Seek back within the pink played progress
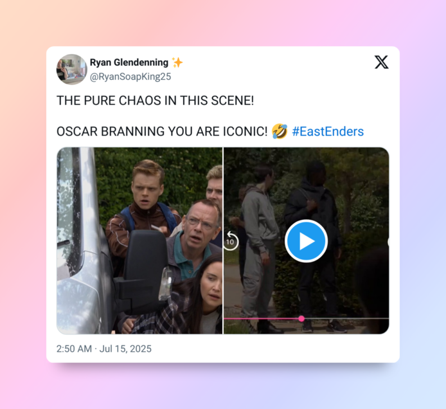 pyautogui.click(x=261, y=318)
